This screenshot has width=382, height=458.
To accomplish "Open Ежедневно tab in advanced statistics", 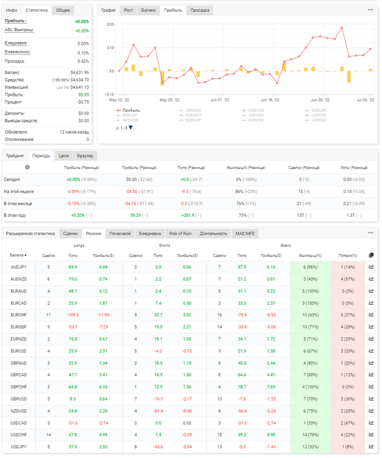I will tap(150, 233).
